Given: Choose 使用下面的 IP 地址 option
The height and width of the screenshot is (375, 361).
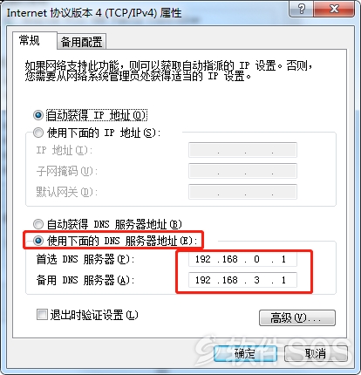Looking at the screenshot, I should tap(38, 133).
